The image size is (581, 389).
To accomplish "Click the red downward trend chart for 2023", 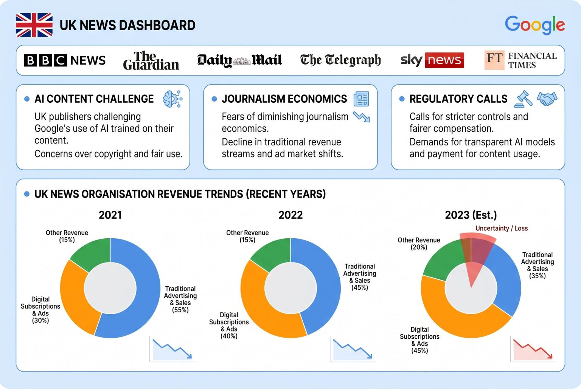I will pos(533,349).
